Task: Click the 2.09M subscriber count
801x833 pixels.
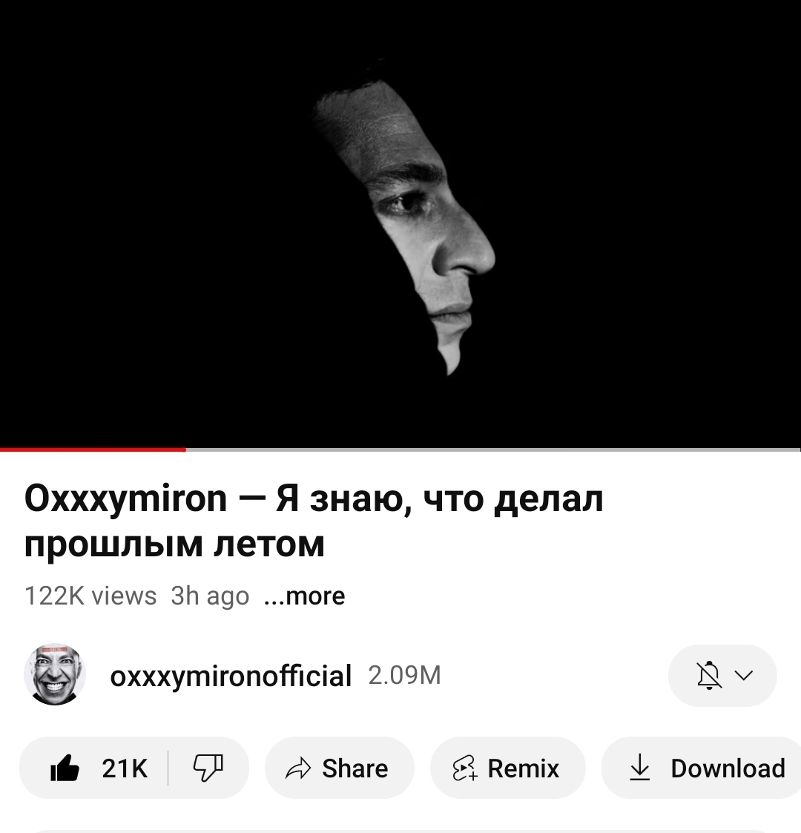Action: tap(405, 675)
